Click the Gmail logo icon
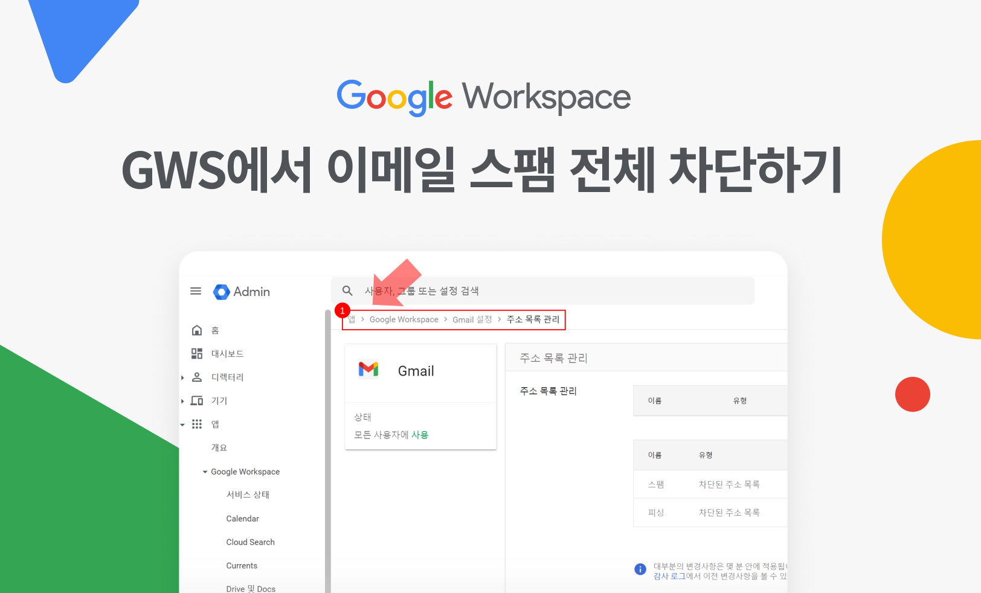 [x=368, y=369]
